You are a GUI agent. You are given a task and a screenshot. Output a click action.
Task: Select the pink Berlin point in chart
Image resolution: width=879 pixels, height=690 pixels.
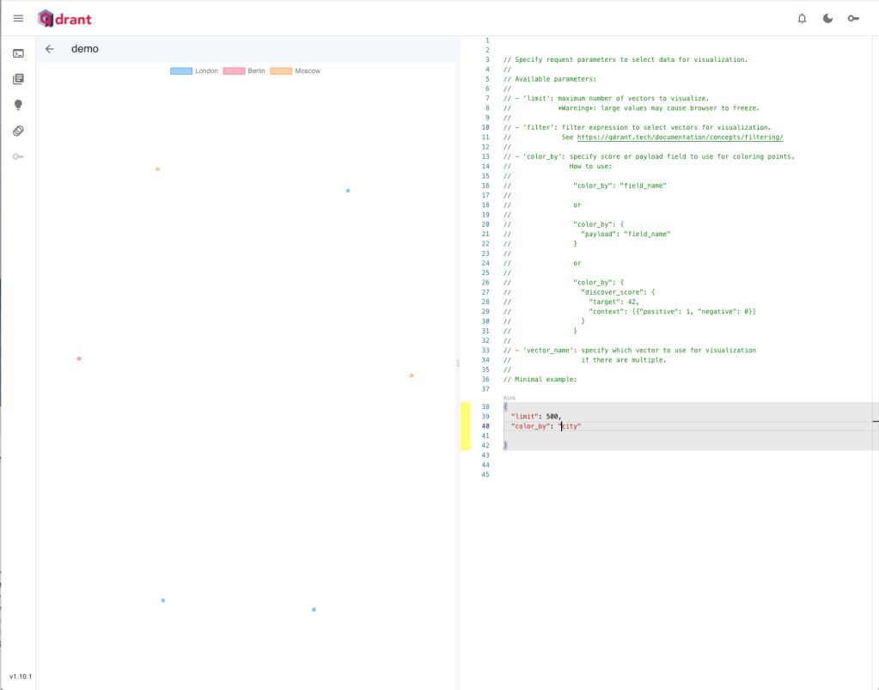pos(79,358)
